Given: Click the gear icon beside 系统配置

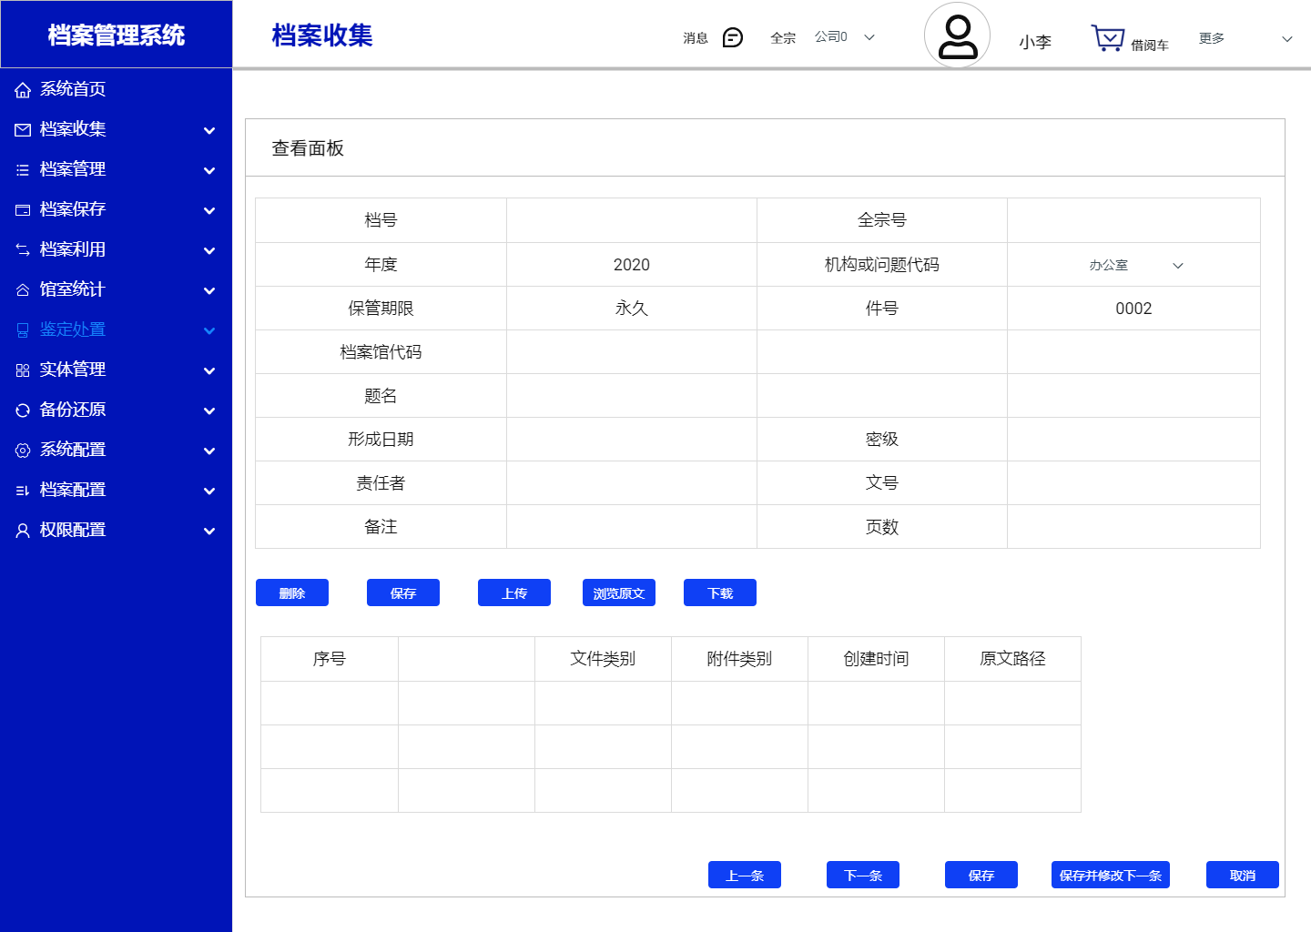Looking at the screenshot, I should pos(23,450).
